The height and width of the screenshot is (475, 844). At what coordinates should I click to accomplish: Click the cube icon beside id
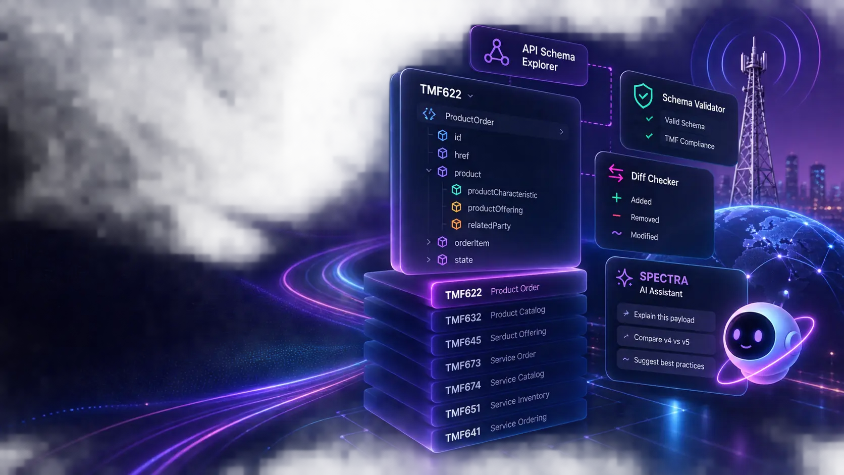[443, 135]
